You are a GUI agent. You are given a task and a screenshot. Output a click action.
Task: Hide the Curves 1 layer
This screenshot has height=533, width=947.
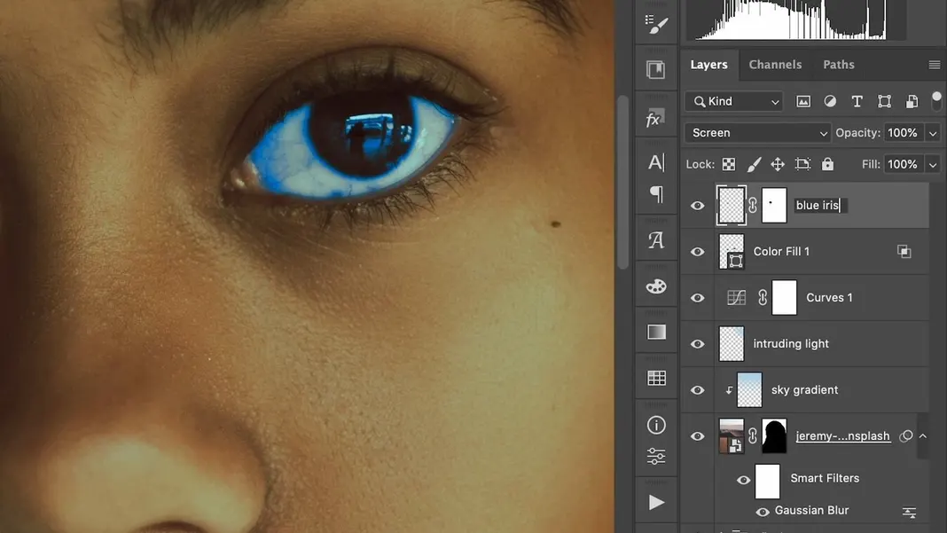tap(698, 297)
